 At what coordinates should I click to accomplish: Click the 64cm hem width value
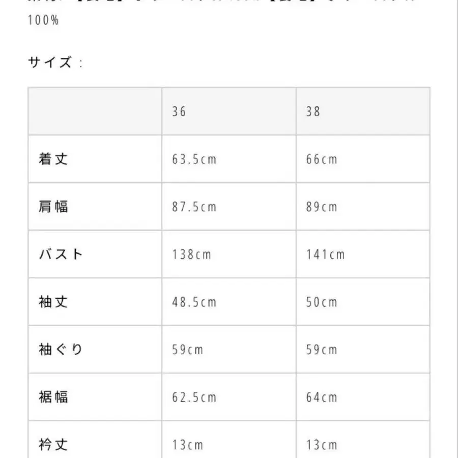tap(322, 397)
